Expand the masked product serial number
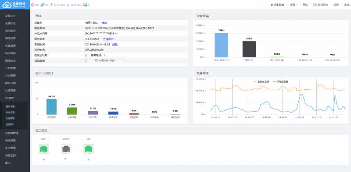This screenshot has height=172, width=351. click(116, 34)
